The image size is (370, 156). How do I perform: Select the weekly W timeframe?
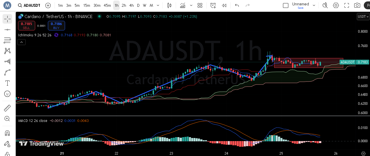coord(144,5)
